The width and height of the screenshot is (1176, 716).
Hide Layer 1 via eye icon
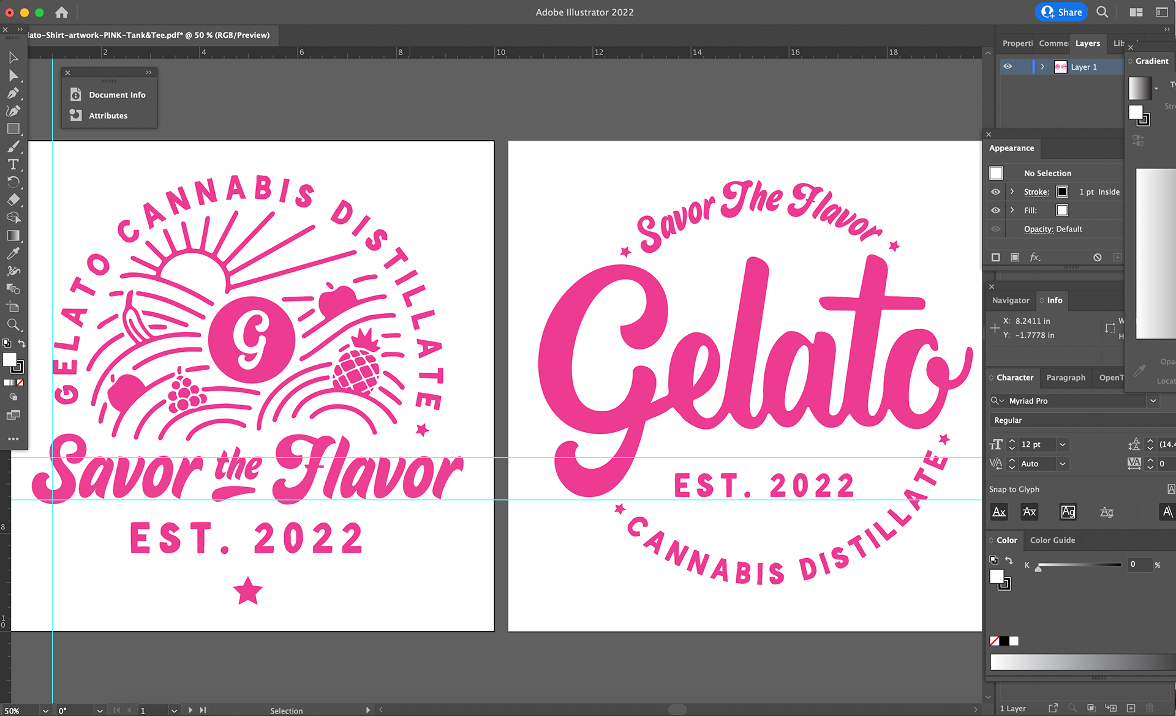point(1008,67)
